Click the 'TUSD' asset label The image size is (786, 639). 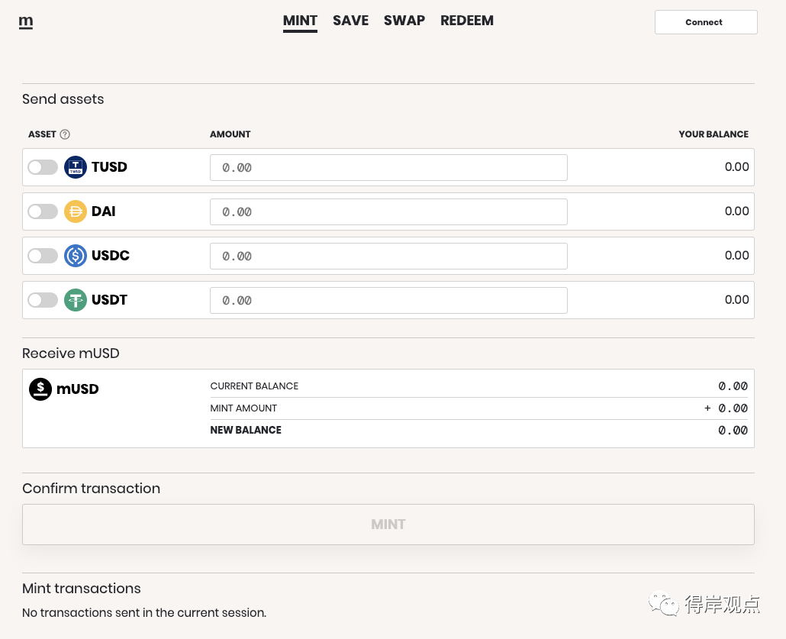[109, 167]
